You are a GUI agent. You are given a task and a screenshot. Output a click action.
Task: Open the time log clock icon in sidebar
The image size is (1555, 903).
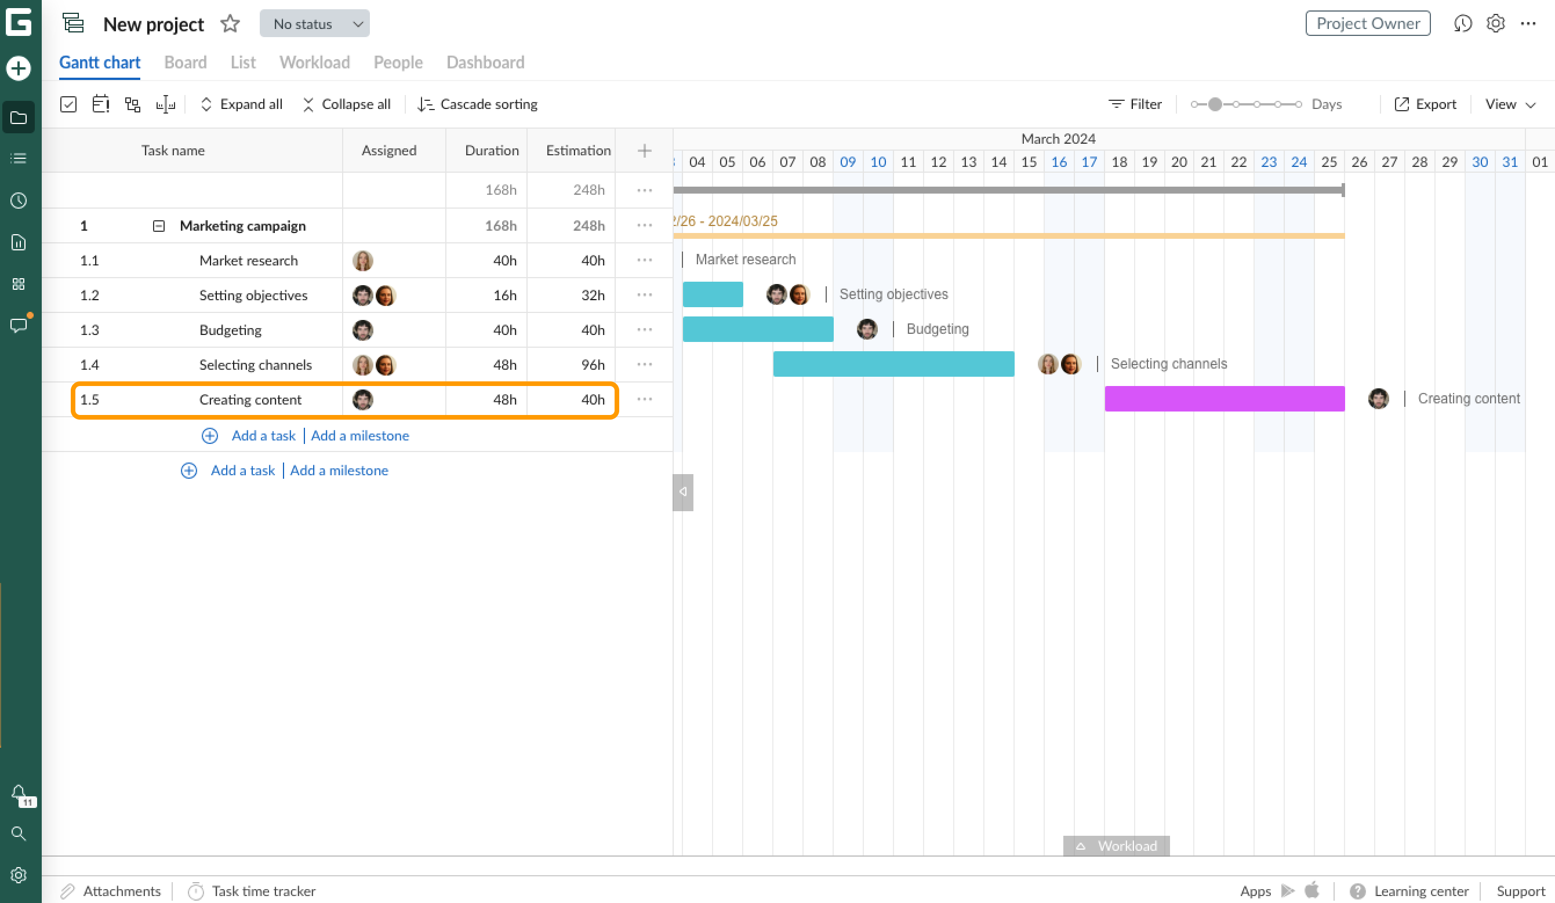[x=19, y=200]
